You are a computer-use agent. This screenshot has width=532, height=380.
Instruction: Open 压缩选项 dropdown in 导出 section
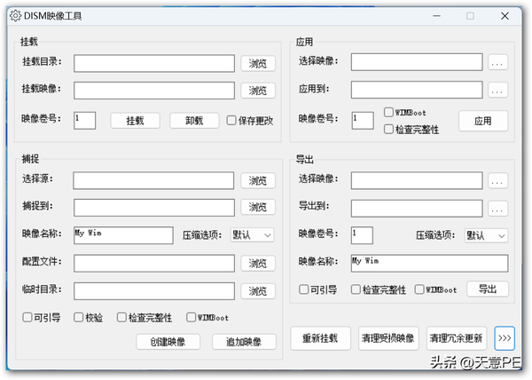pyautogui.click(x=486, y=235)
